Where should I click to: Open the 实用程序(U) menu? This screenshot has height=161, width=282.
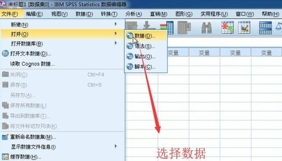[x=214, y=14]
